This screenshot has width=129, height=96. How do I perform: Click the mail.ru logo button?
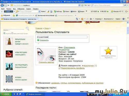coord(9,12)
